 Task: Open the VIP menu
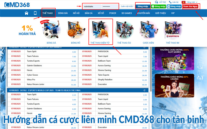tap(173, 13)
